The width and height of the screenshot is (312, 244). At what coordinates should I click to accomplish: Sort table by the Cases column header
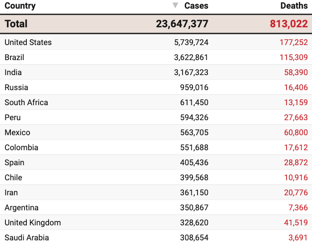[x=196, y=6]
